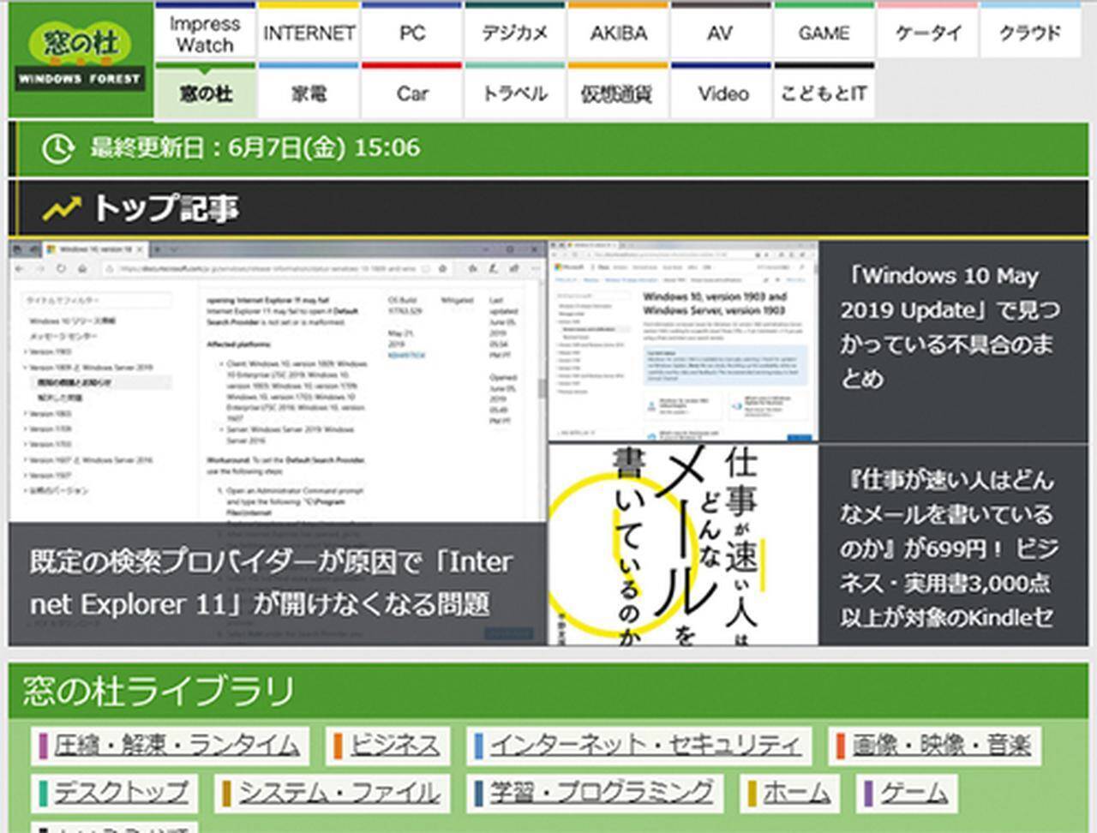
Task: Open 圧縮・解凍・ランタイム category
Action: point(170,745)
